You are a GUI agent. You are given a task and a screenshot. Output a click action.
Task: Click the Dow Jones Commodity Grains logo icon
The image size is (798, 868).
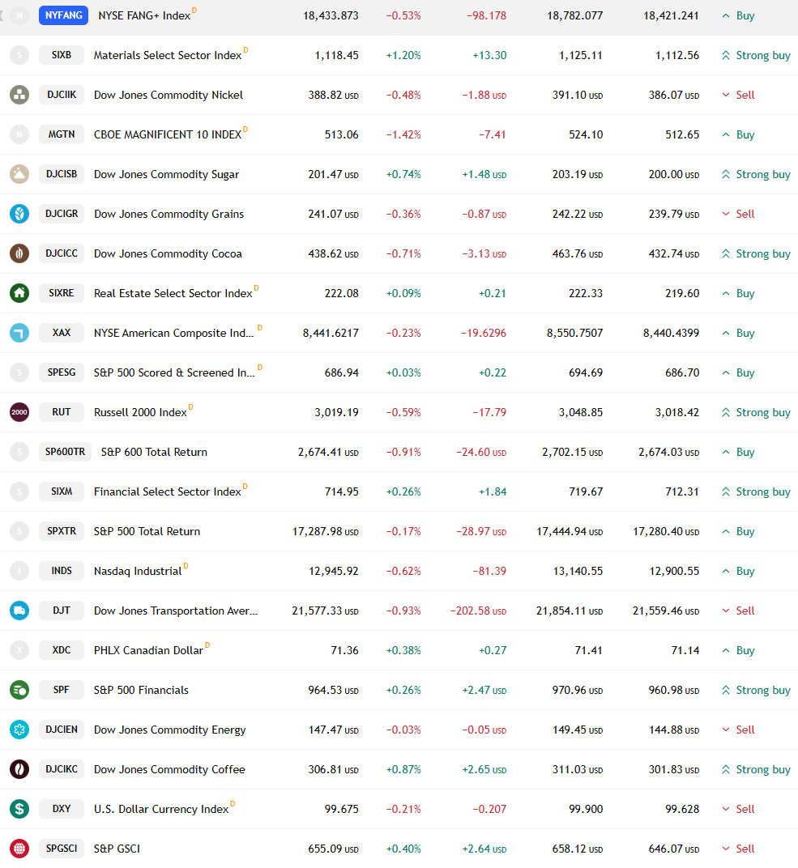[19, 214]
